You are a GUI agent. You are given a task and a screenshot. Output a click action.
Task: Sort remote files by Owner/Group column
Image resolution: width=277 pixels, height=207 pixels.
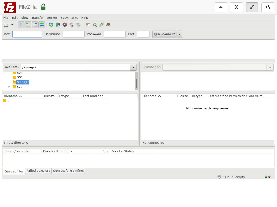(x=254, y=96)
